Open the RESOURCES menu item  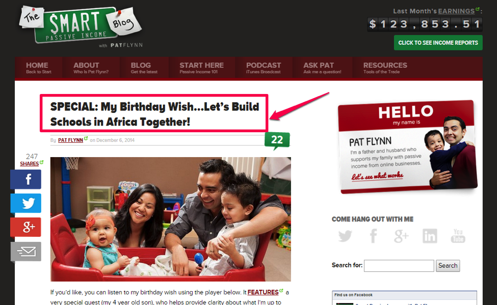tap(385, 68)
